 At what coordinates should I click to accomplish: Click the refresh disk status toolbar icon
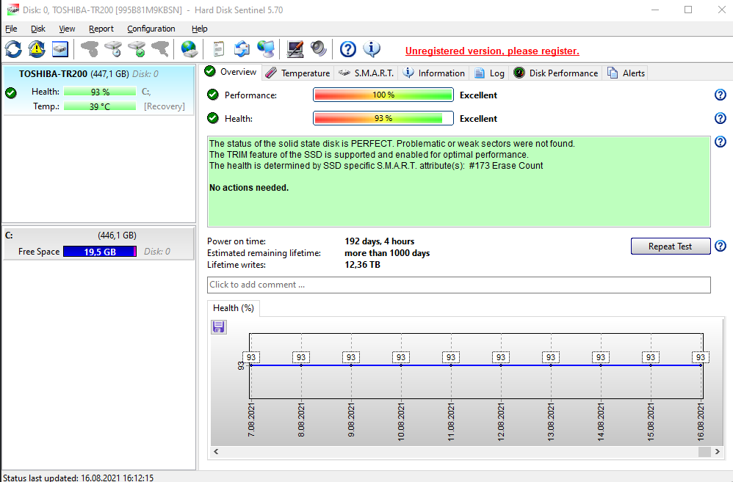pos(13,49)
